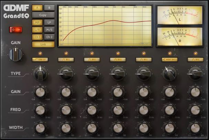The height and width of the screenshot is (140, 209).
Task: Switch to M/S processing mode
Action: click(49, 30)
